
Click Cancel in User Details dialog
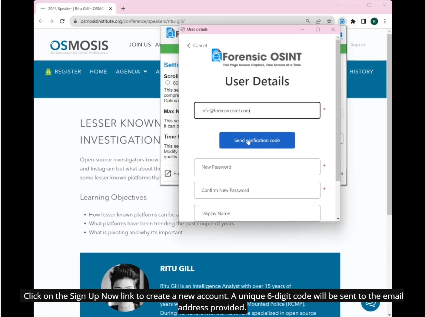click(197, 45)
